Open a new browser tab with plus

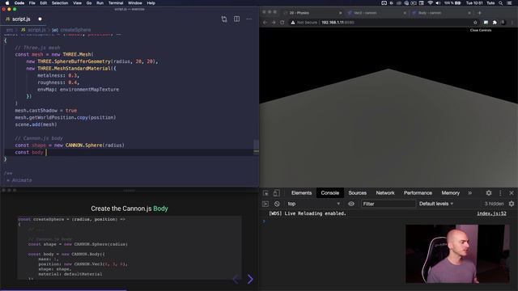479,13
